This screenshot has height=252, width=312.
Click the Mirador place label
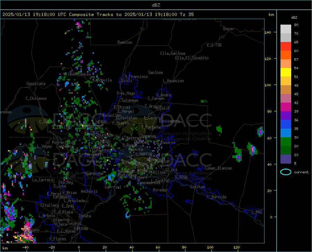[160, 190]
